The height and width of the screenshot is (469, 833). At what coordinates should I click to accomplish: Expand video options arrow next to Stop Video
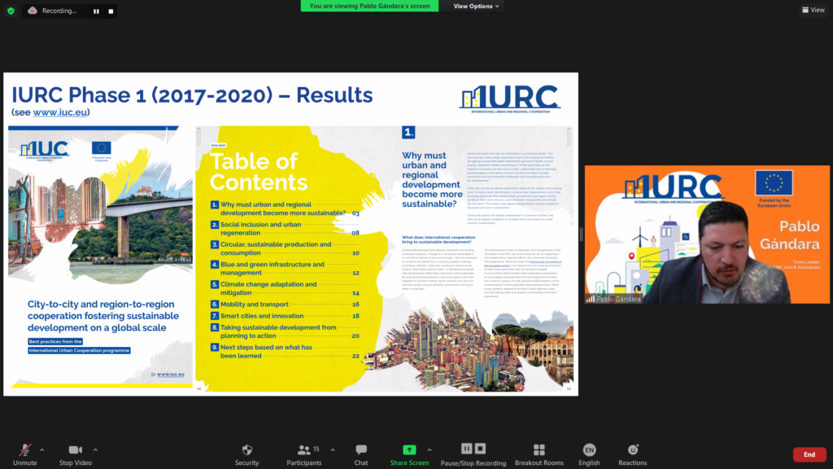pos(95,449)
